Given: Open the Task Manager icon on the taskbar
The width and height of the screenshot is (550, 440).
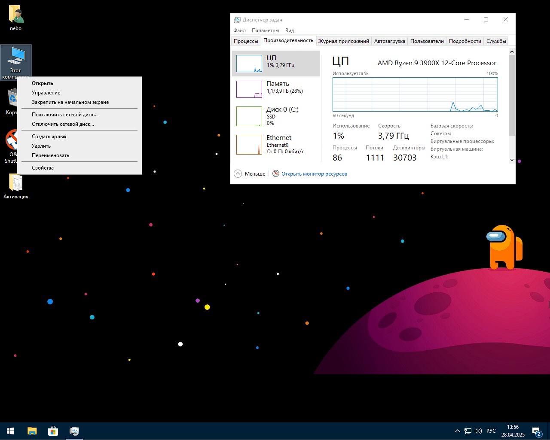Looking at the screenshot, I should 74,431.
